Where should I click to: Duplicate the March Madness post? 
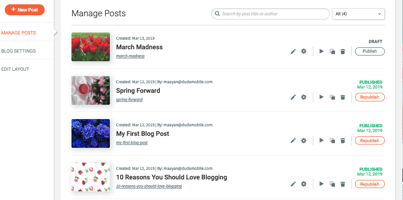332,52
